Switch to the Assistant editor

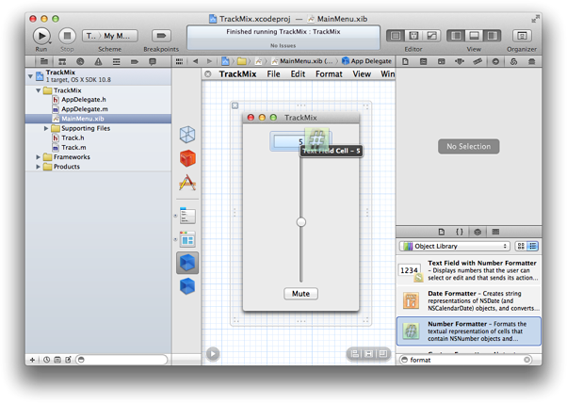(x=413, y=36)
